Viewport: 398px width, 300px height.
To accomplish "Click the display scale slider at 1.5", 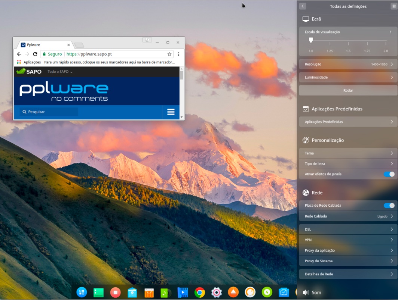I will click(348, 40).
